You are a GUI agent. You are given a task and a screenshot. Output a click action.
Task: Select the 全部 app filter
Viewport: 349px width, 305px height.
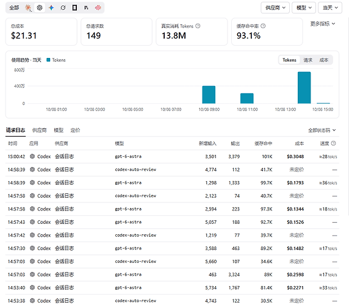click(x=14, y=8)
